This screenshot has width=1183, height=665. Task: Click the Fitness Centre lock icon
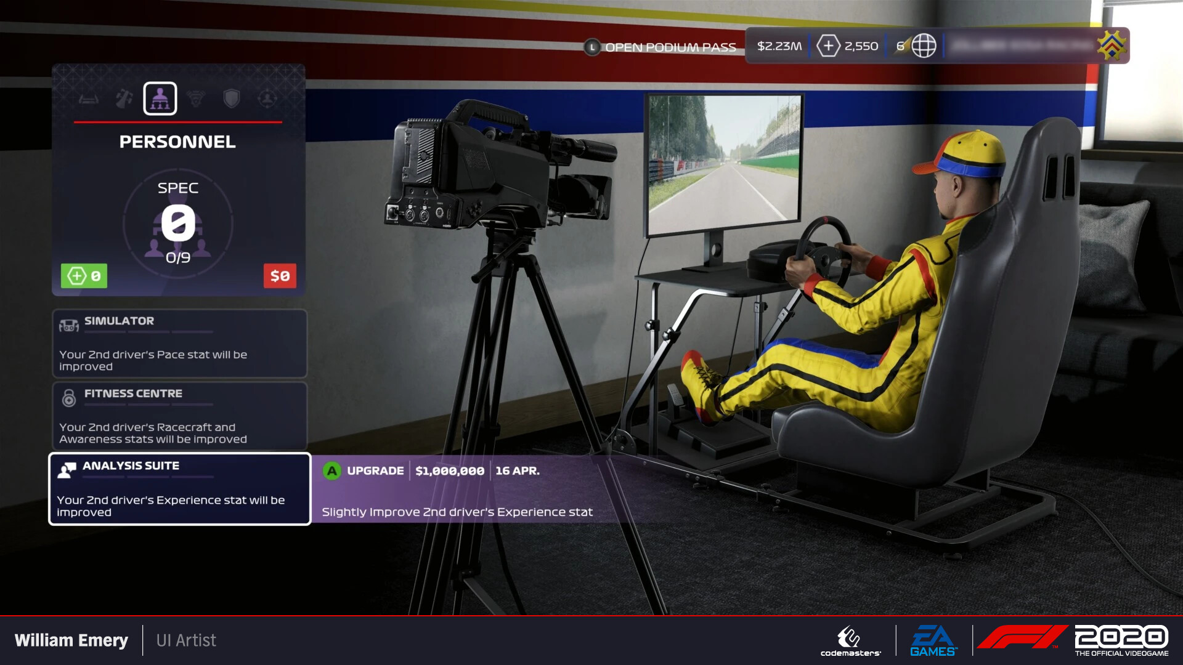coord(68,397)
